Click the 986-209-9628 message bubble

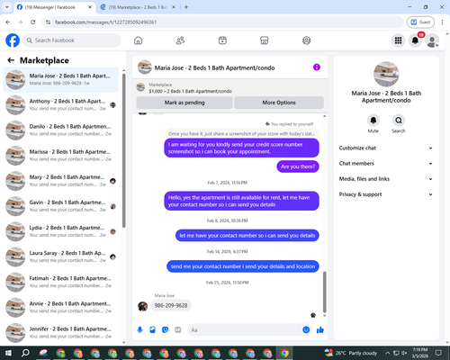point(171,305)
